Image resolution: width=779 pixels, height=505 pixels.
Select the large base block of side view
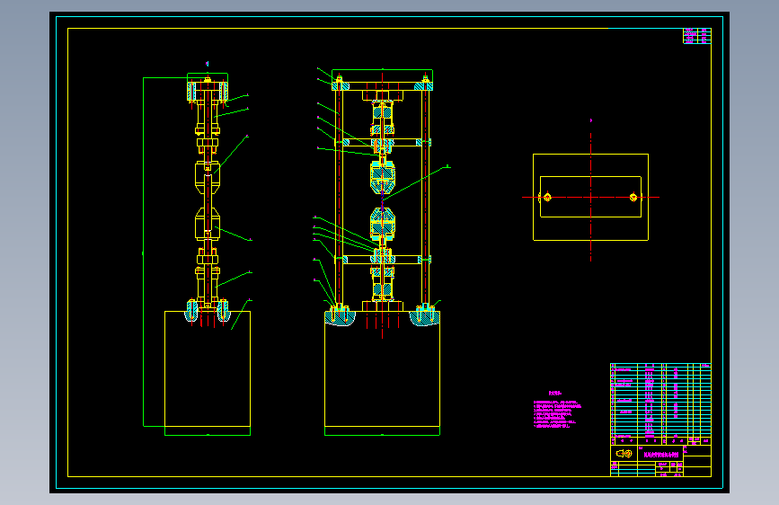208,368
